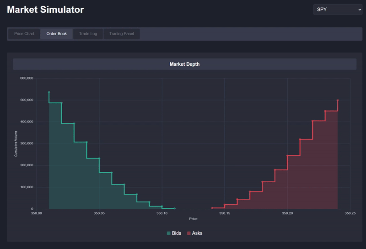366x249 pixels.
Task: Open the Trade Log tab
Action: tap(88, 34)
